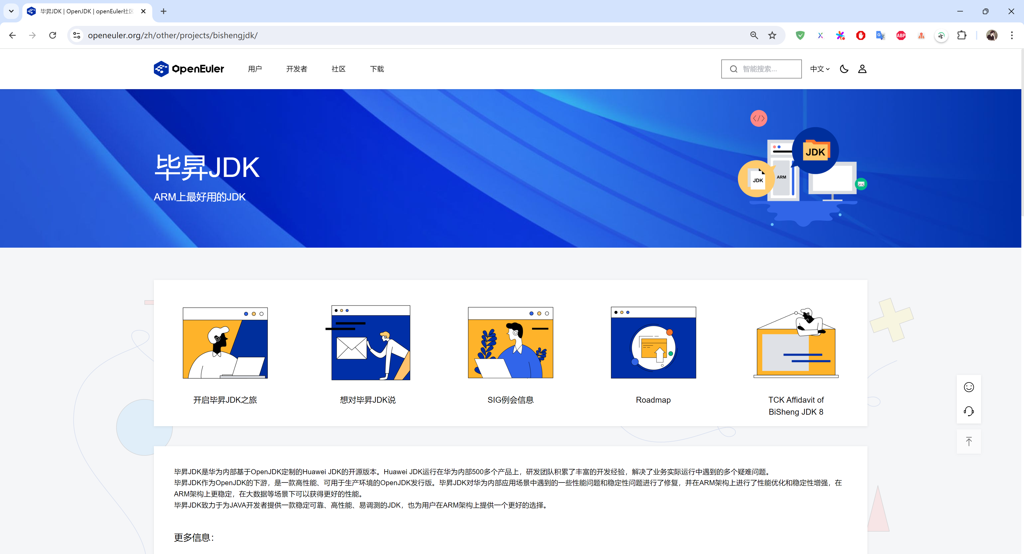Open SIG例会信息 card link
Screen dimensions: 1024x554
(510, 400)
